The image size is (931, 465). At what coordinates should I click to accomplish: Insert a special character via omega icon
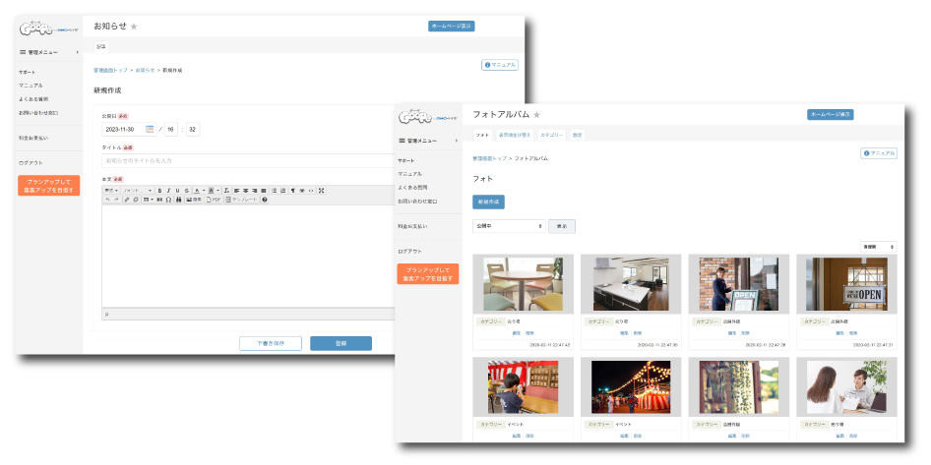tap(168, 200)
